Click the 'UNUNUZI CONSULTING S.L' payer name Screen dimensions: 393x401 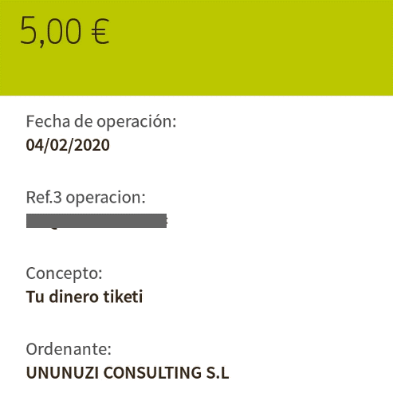click(128, 372)
